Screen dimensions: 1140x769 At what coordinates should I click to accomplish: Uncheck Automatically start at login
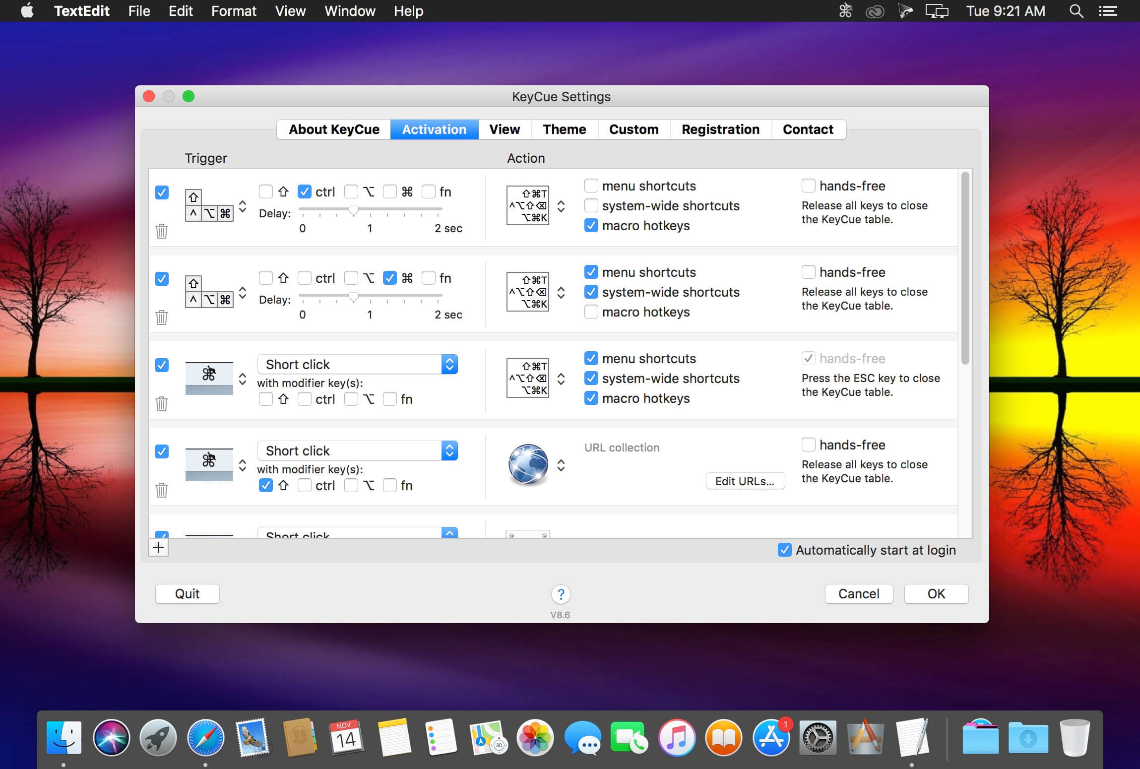[784, 550]
